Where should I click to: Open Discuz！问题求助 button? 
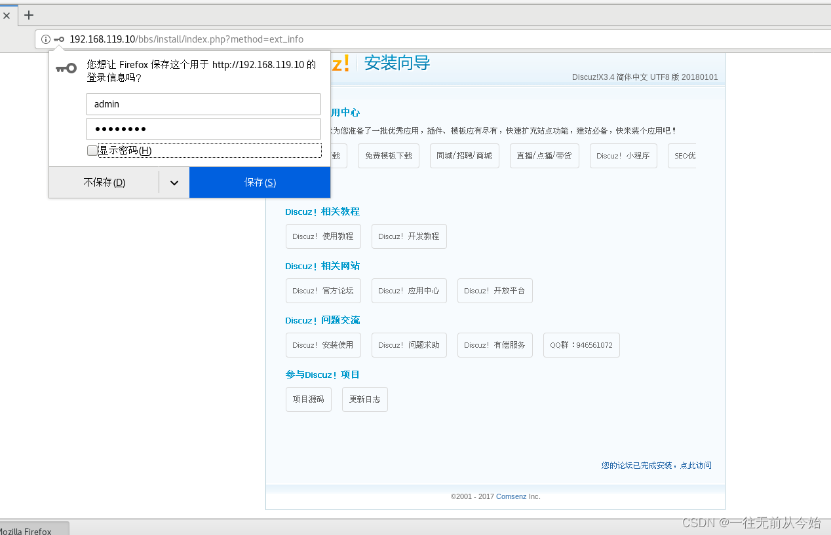[x=409, y=345]
